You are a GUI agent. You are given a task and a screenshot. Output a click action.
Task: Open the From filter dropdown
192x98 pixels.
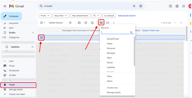(45, 16)
